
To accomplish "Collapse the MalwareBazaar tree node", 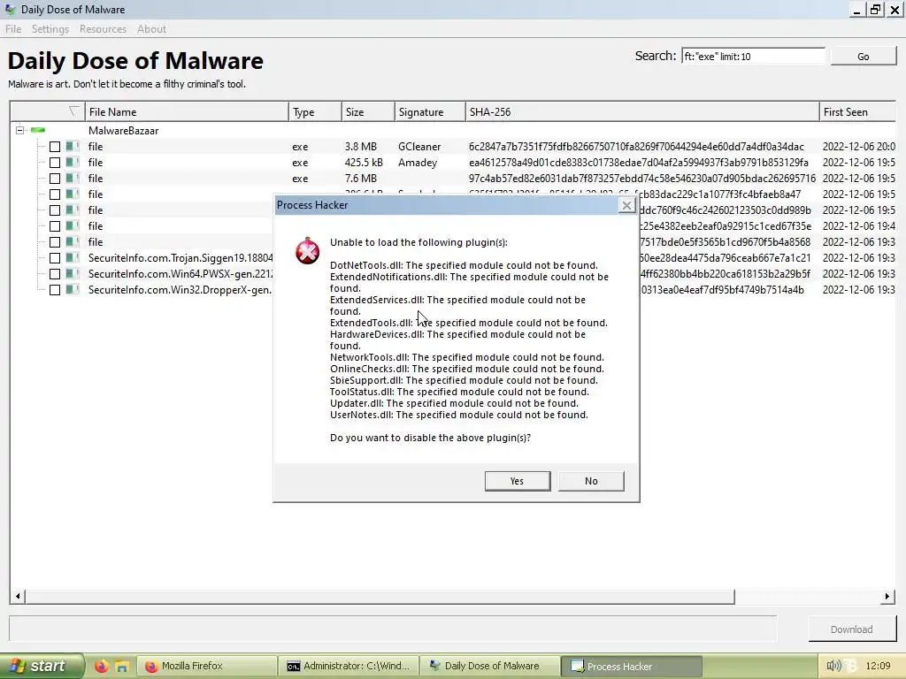I will tap(19, 131).
